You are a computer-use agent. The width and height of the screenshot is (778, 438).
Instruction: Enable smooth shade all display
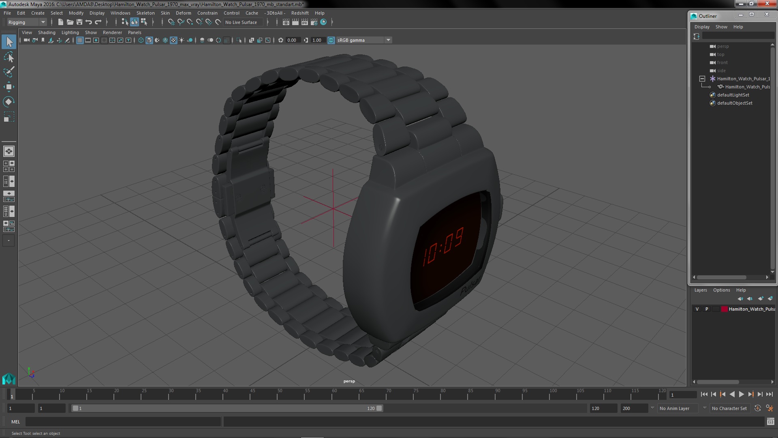pos(149,40)
